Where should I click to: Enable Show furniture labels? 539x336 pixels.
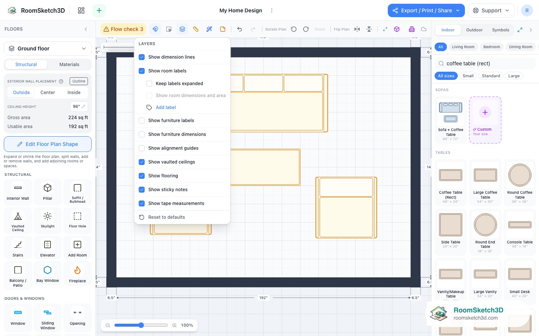142,121
